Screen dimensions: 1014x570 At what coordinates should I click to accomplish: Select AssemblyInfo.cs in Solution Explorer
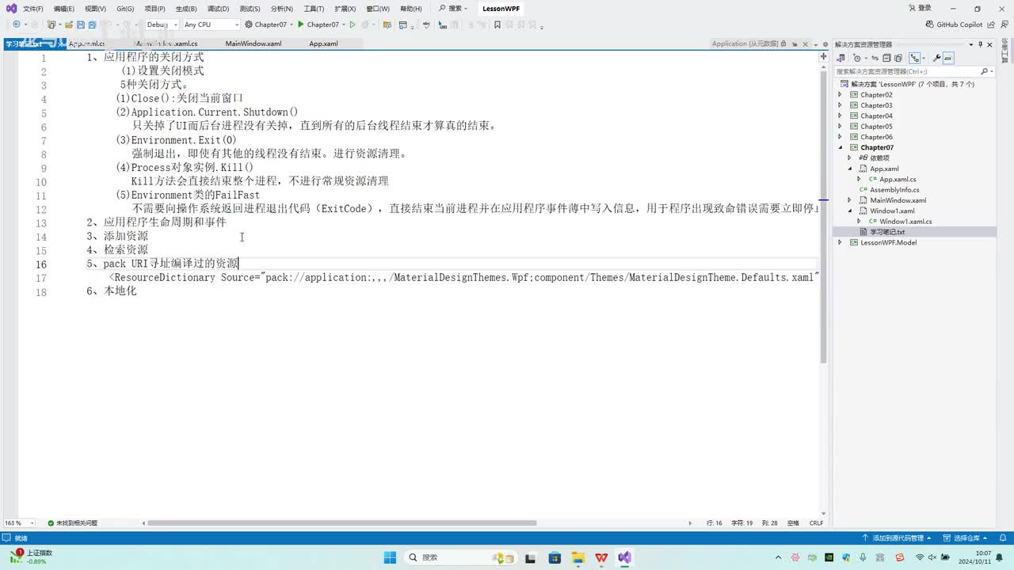[x=894, y=190]
